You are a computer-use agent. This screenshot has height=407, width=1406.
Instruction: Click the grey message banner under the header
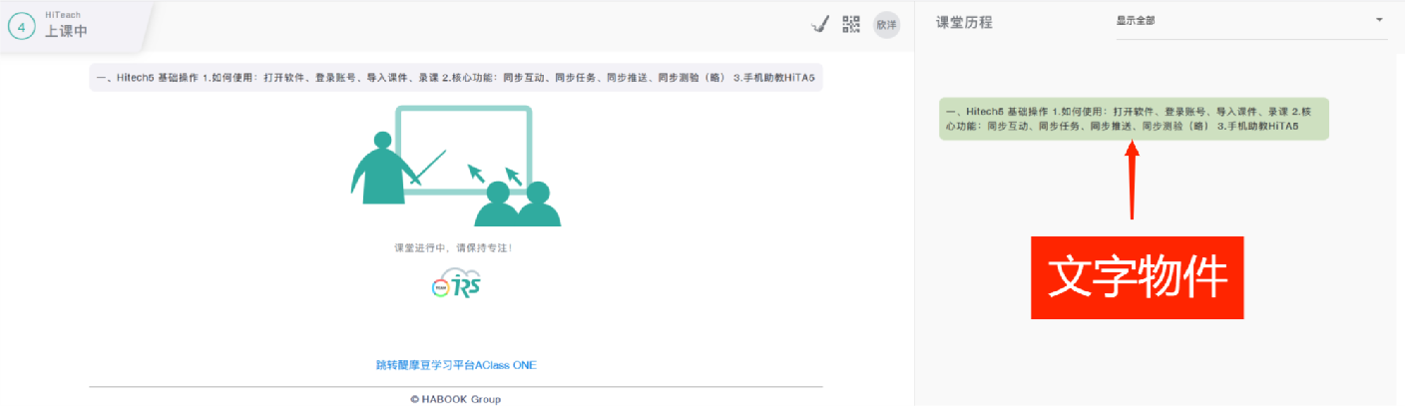point(456,78)
